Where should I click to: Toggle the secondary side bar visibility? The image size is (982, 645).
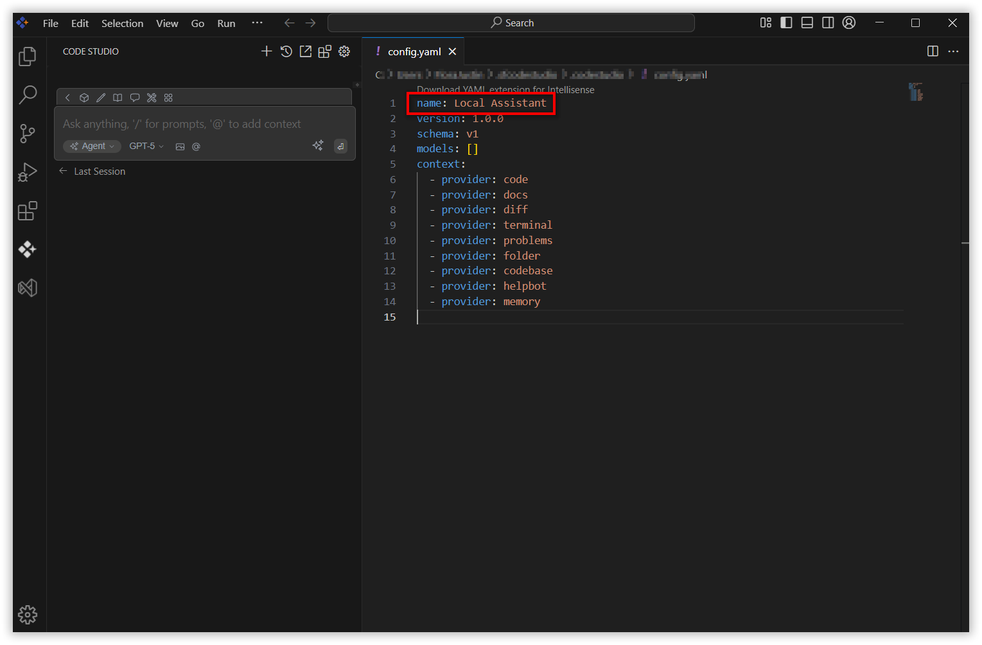tap(828, 23)
